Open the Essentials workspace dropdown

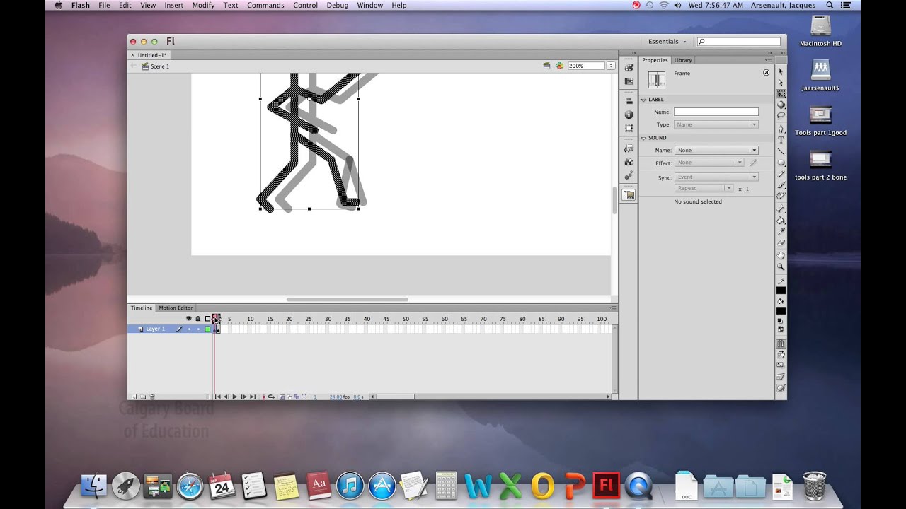pyautogui.click(x=667, y=42)
